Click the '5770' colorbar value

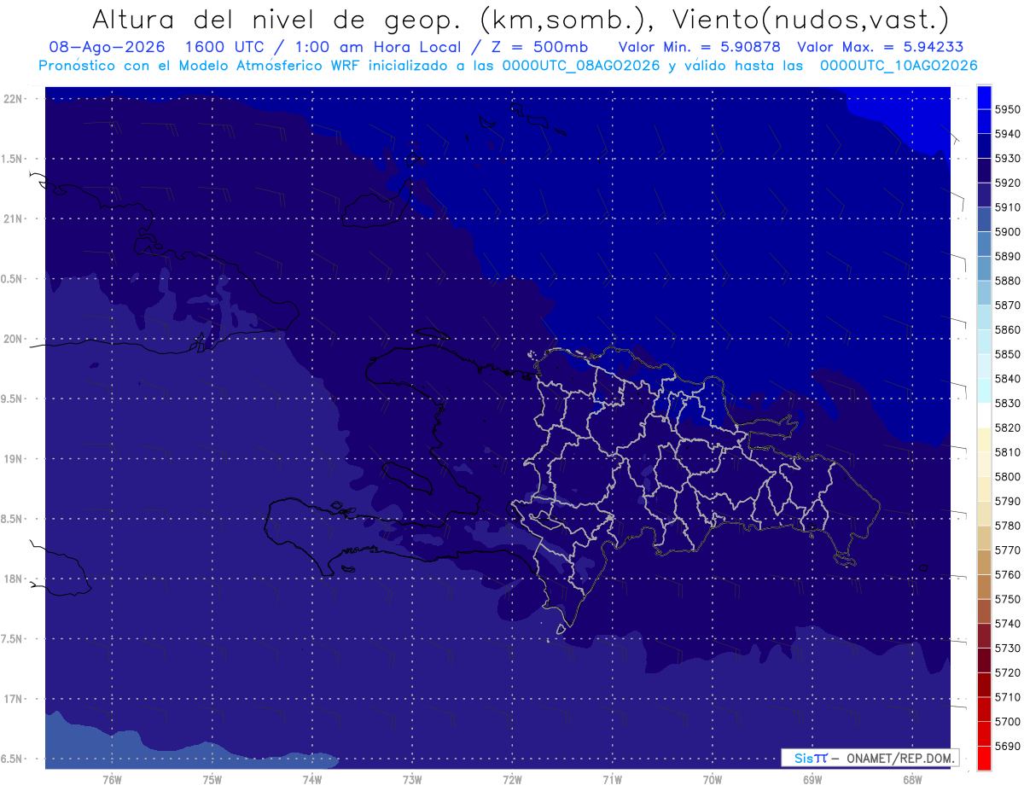1008,550
